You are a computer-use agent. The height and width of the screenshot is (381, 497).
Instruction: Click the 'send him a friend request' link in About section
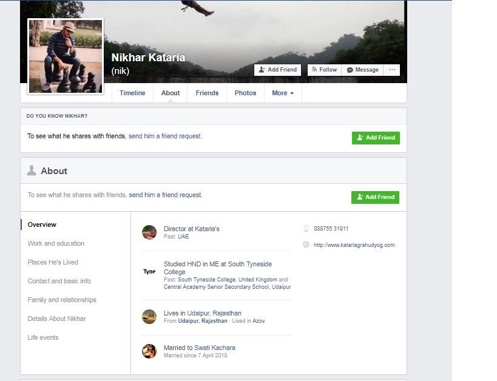165,195
